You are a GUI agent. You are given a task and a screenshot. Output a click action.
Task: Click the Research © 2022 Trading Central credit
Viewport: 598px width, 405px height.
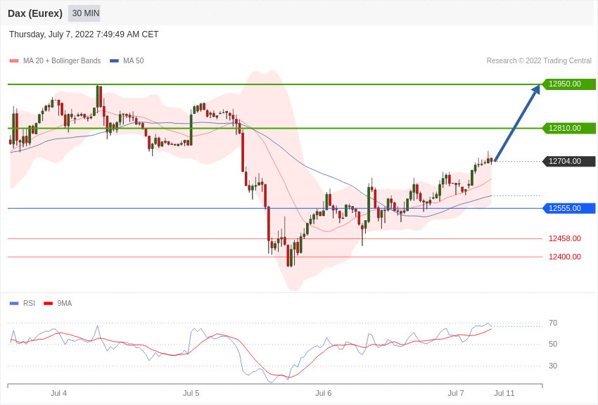(539, 61)
